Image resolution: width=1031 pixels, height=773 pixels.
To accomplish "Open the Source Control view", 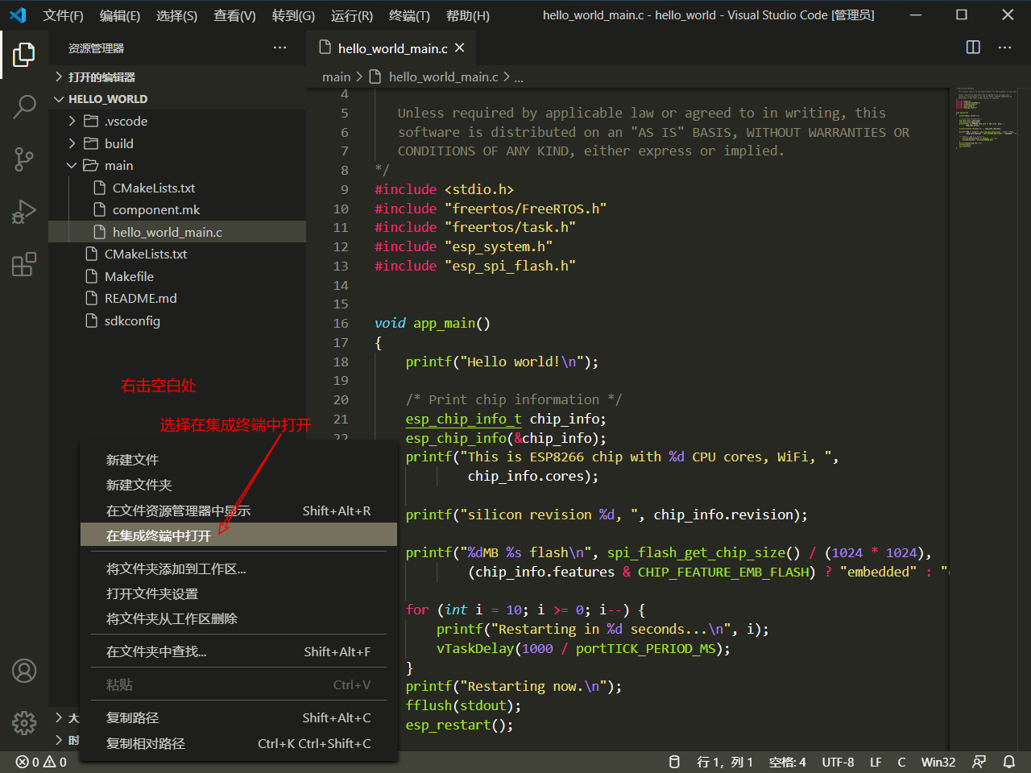I will coord(24,159).
